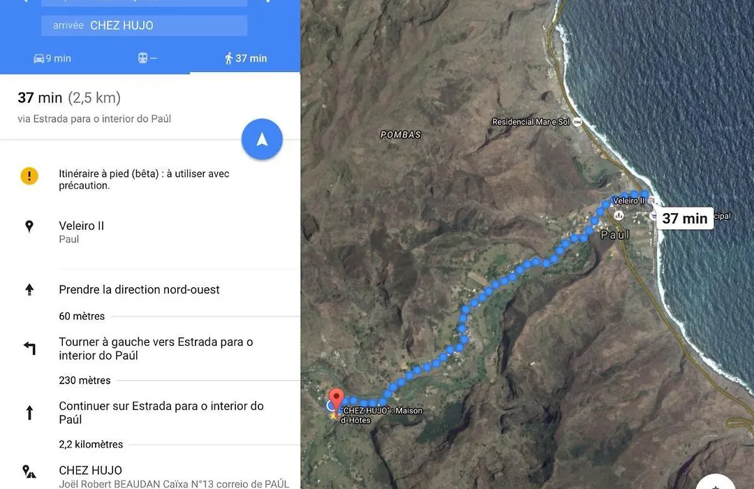The width and height of the screenshot is (754, 489).
Task: Open step Prendre la direction nord-ouest
Action: click(139, 289)
